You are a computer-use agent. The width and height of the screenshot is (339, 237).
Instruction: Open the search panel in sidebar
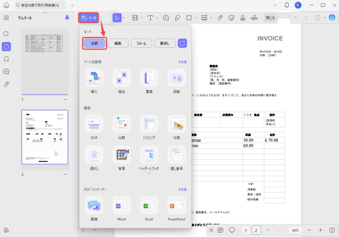(6, 34)
